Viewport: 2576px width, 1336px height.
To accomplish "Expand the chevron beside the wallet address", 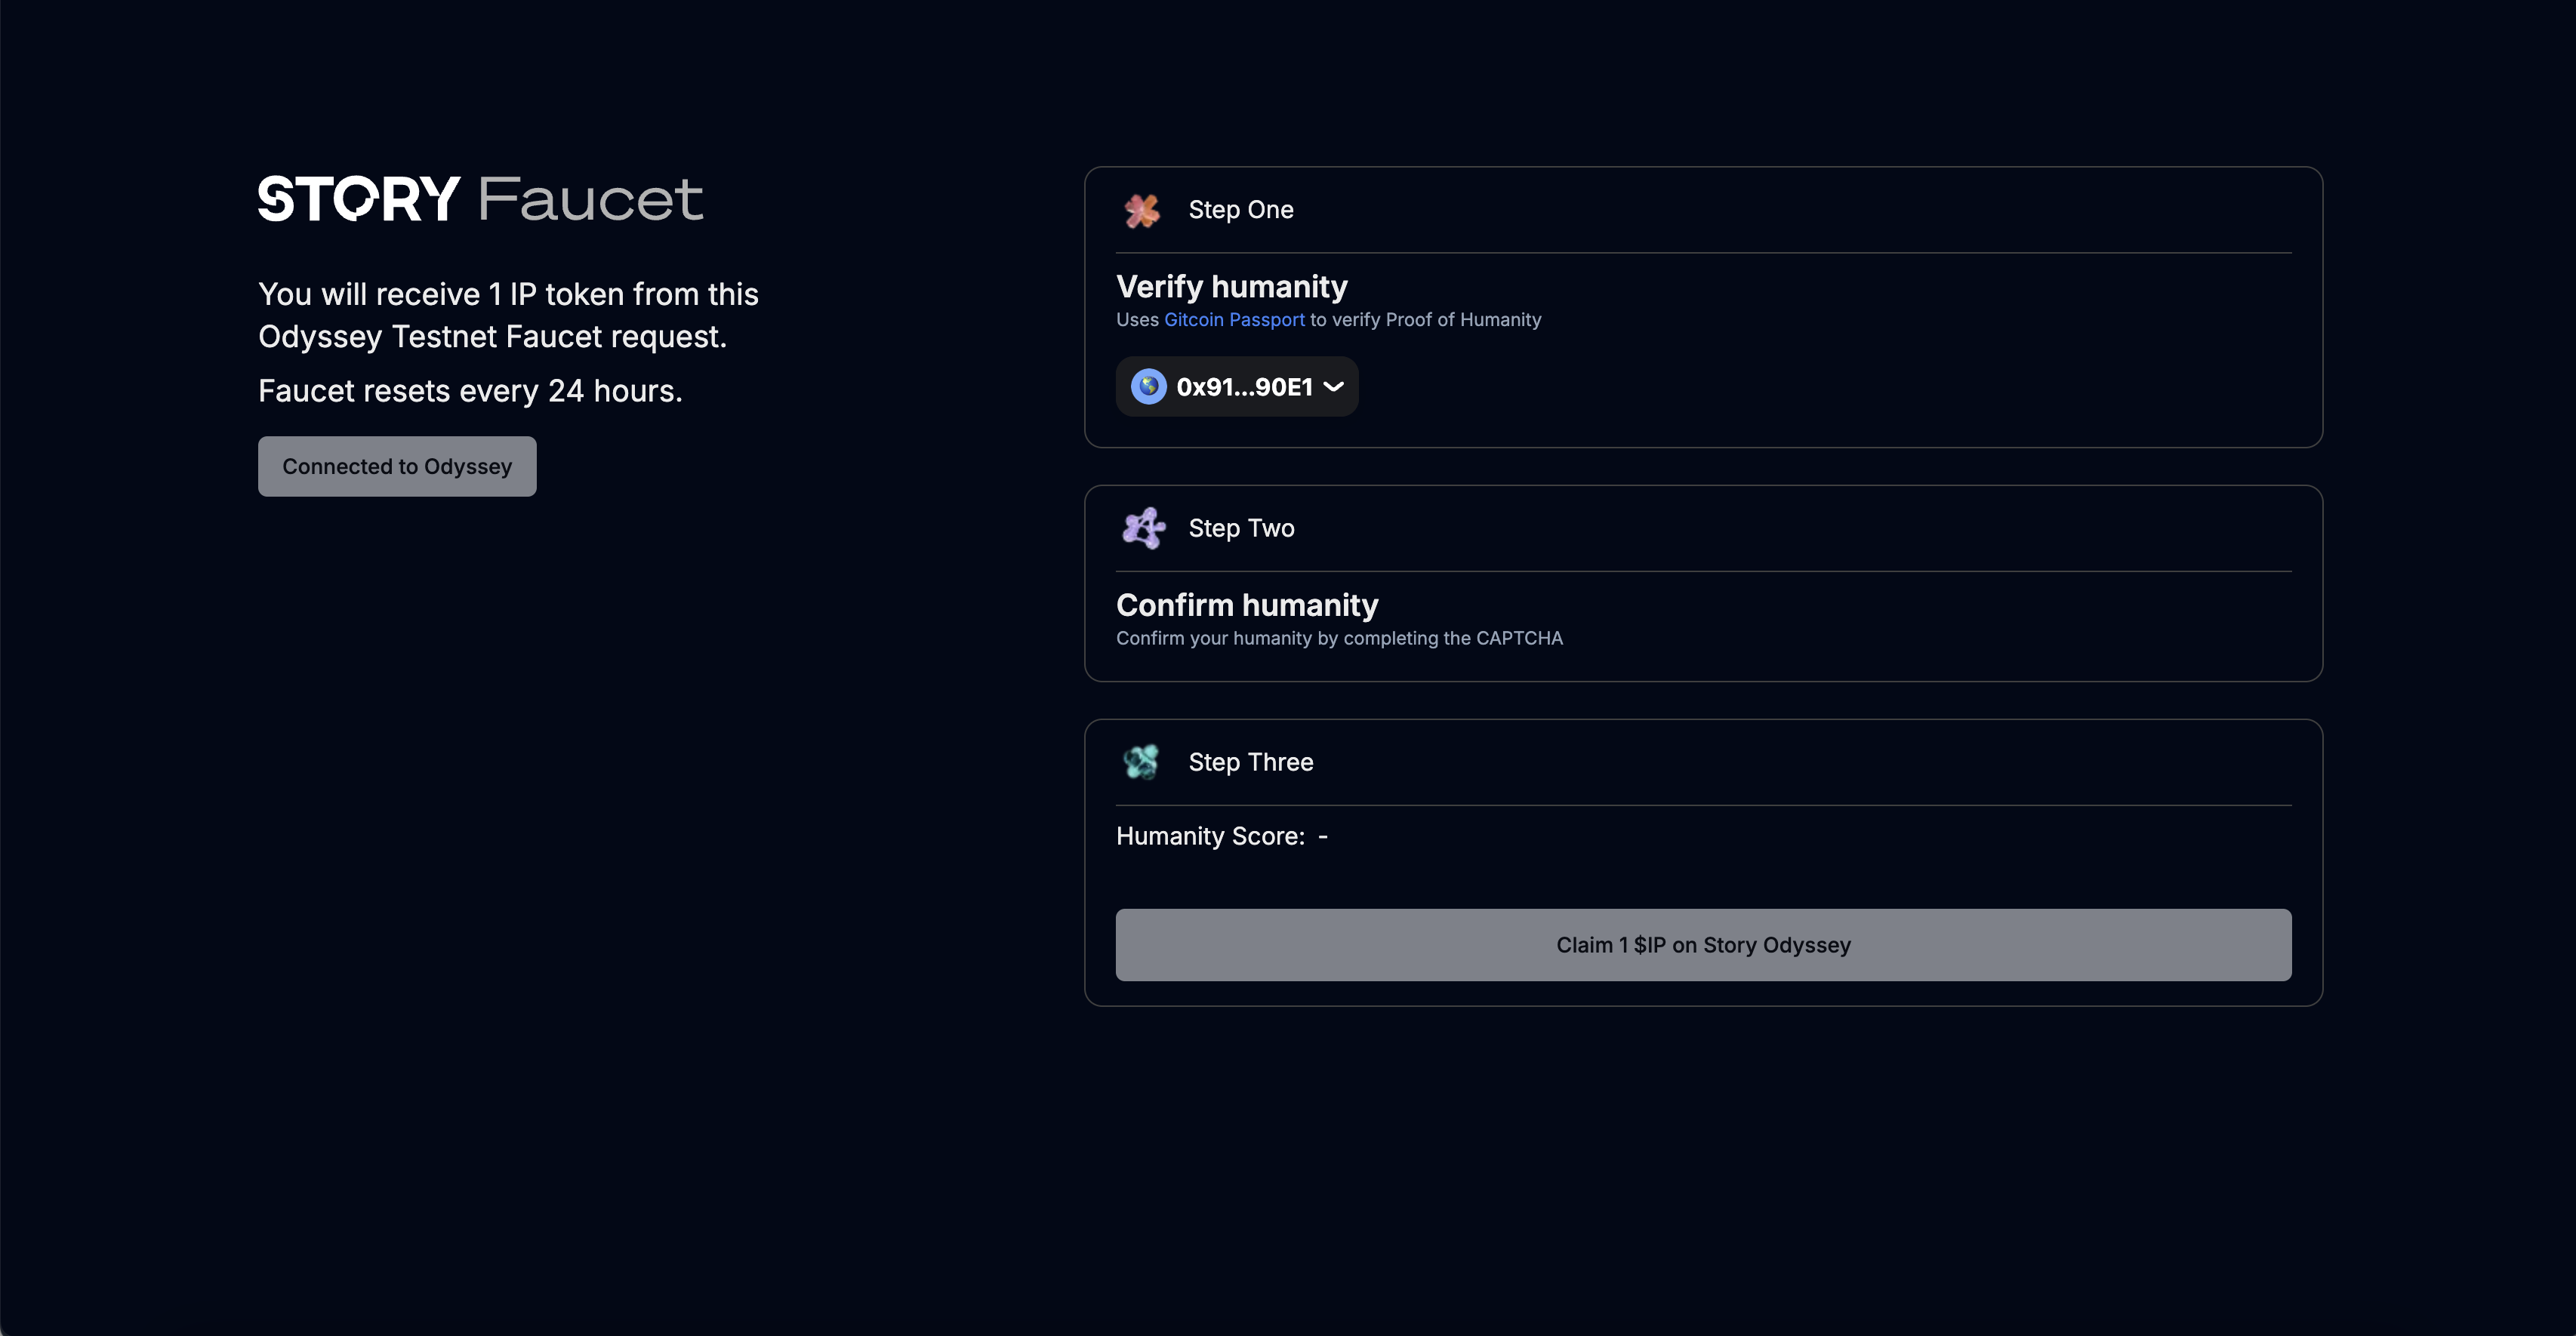I will tap(1334, 386).
